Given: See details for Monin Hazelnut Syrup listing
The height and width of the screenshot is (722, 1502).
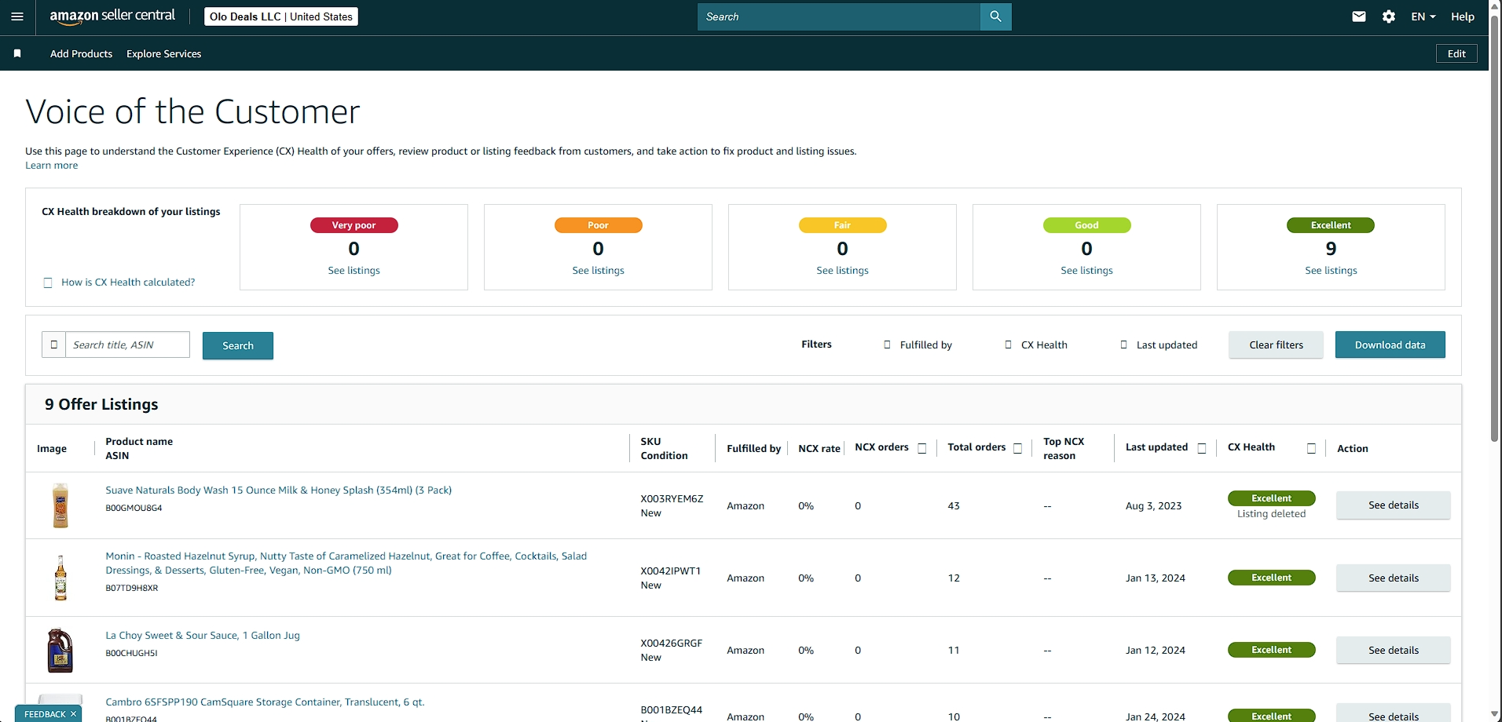Looking at the screenshot, I should 1394,578.
